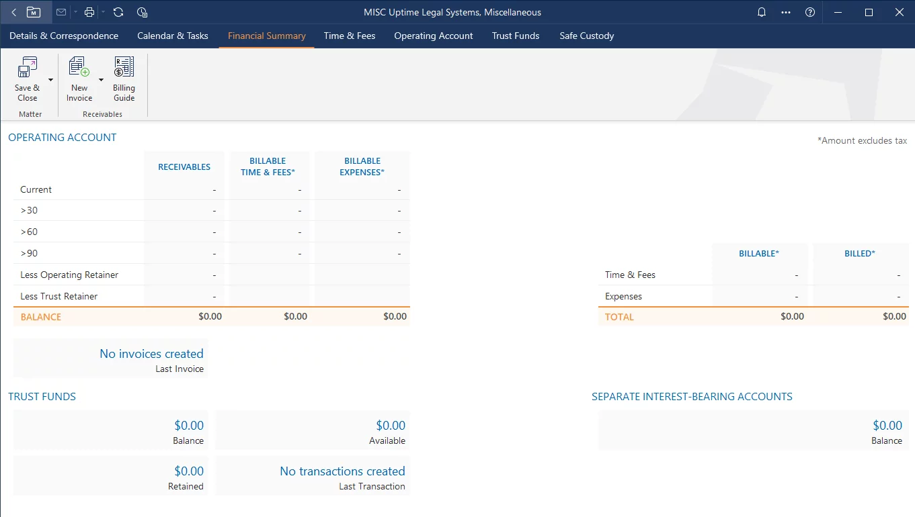Open the three-dots more options menu
915x517 pixels.
coord(786,12)
